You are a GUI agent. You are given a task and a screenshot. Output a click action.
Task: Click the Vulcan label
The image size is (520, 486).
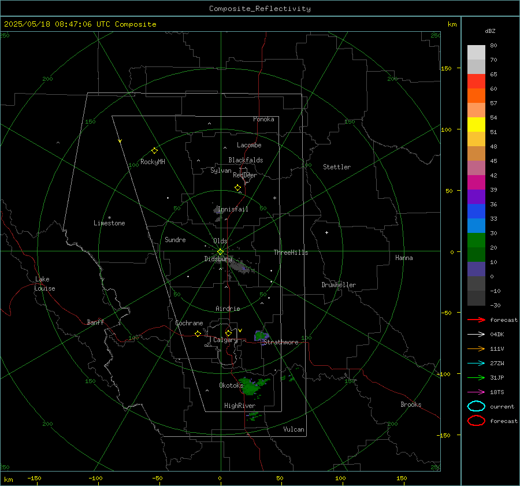point(294,429)
